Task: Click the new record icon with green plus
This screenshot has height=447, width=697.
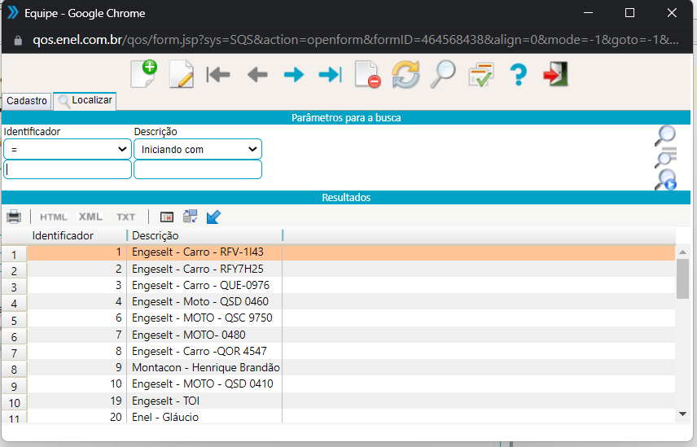Action: point(143,74)
